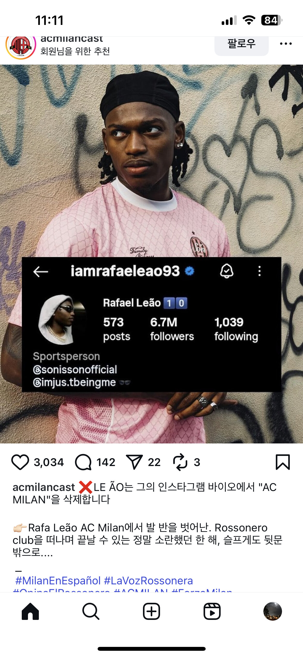The image size is (303, 657).
Task: Open the #MilanEnEspañol hashtag
Action: pyautogui.click(x=58, y=580)
